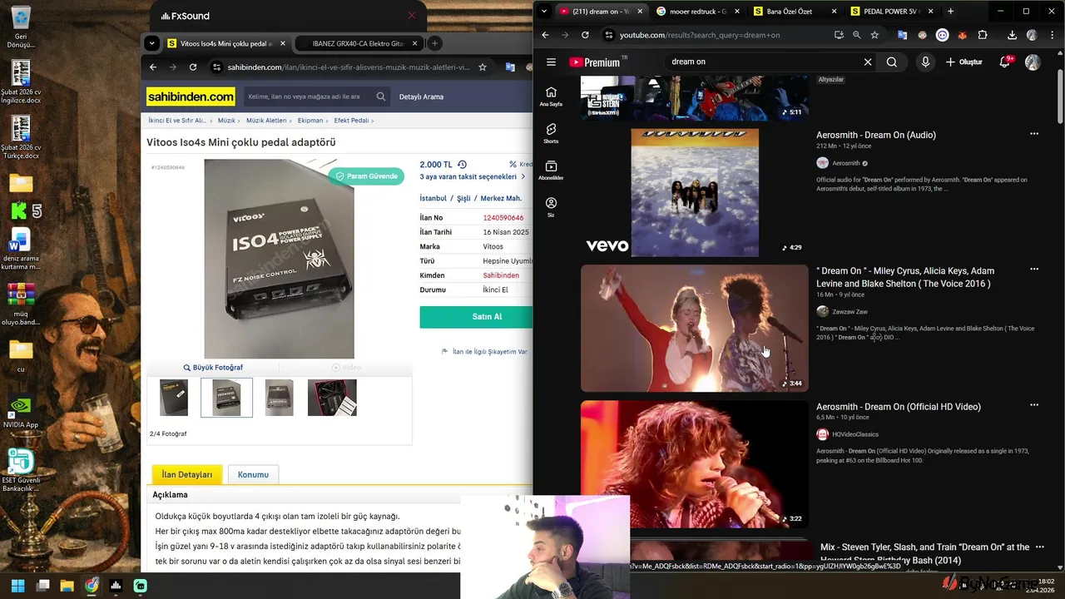
Task: Open YouTube notifications bell
Action: click(1005, 62)
